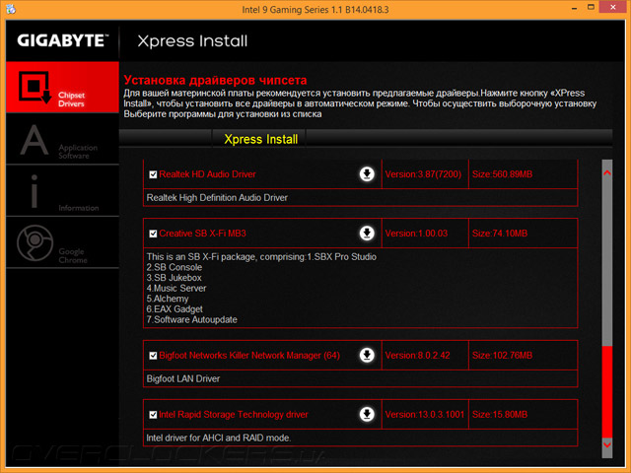Image resolution: width=631 pixels, height=473 pixels.
Task: Select the Creative SB X-Fi MB3 title
Action: pos(202,234)
